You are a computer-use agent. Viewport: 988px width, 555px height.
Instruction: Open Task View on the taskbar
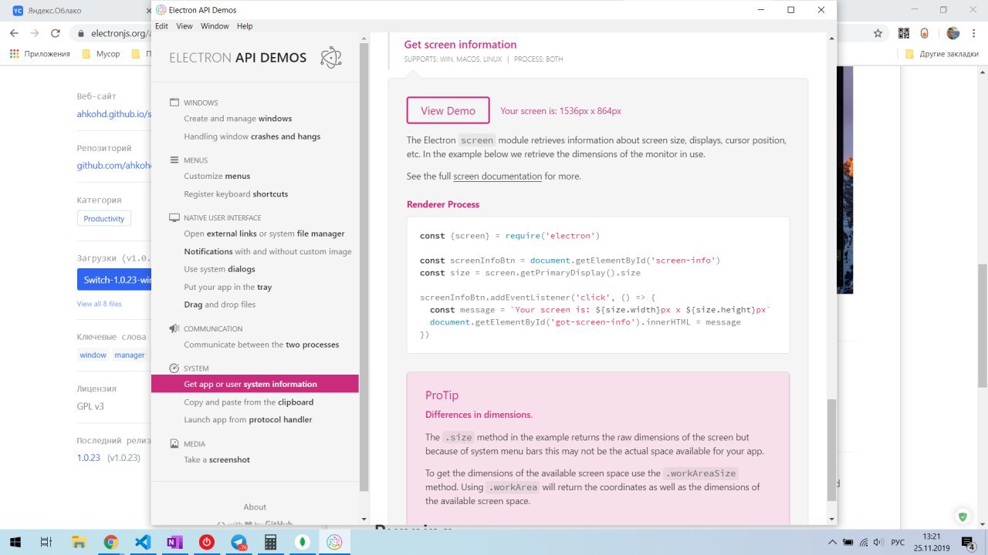(46, 542)
